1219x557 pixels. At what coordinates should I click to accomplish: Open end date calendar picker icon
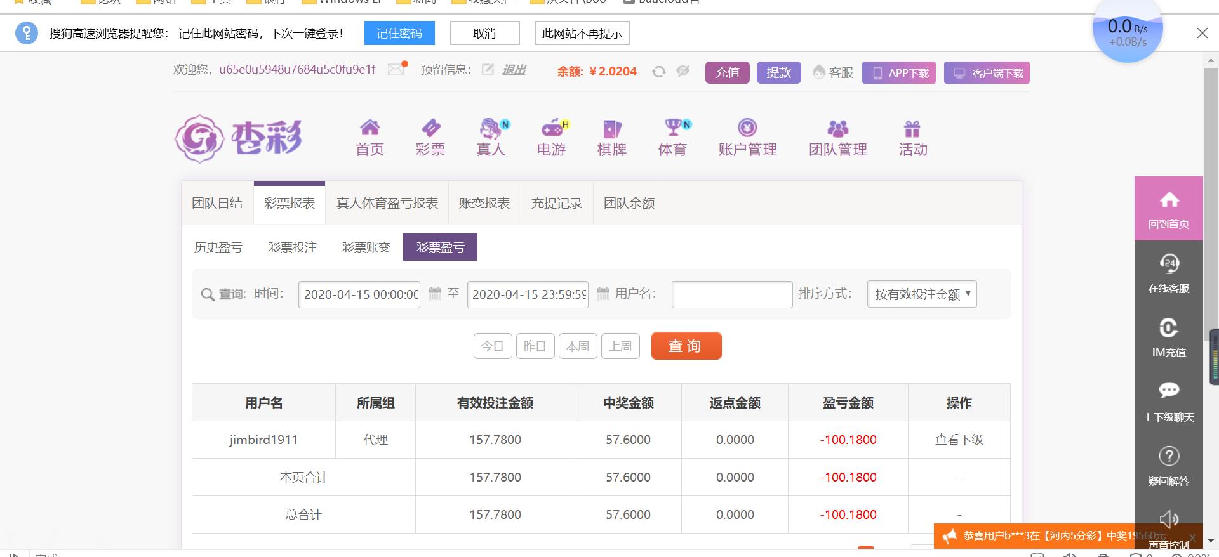[603, 294]
